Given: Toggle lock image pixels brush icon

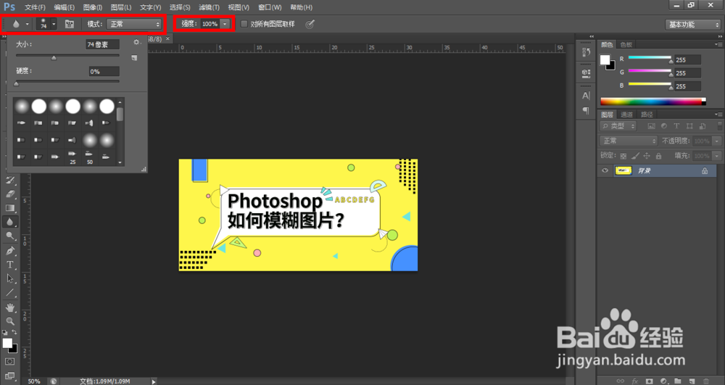Looking at the screenshot, I should point(635,156).
